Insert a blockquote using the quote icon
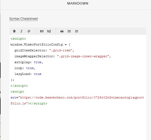Screen dimensions: 151x140 click(x=62, y=31)
